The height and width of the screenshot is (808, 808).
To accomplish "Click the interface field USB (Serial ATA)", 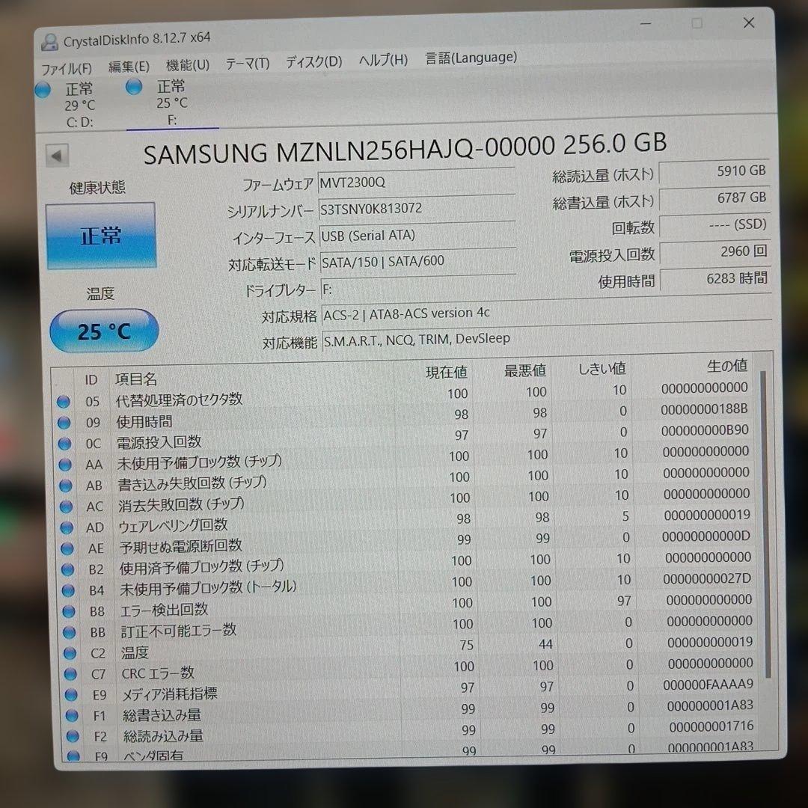I will click(417, 235).
